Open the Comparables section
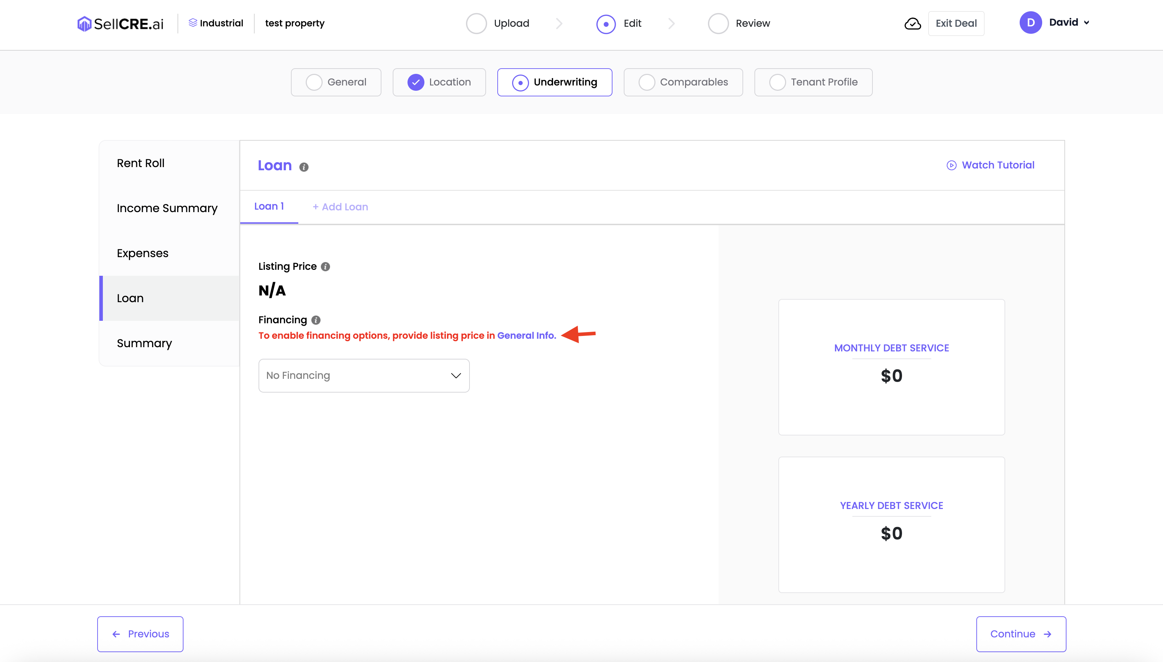Image resolution: width=1163 pixels, height=662 pixels. point(683,82)
